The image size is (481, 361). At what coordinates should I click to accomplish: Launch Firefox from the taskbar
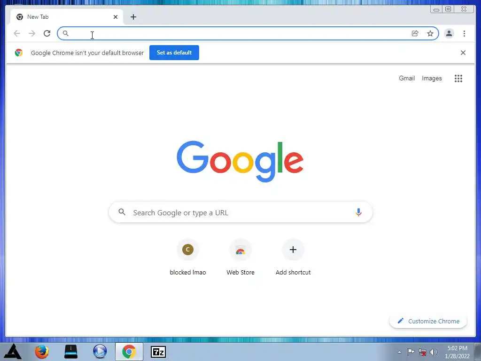click(42, 352)
